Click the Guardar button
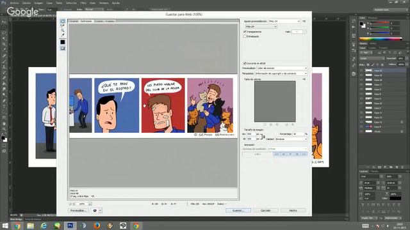The width and height of the screenshot is (410, 230). pyautogui.click(x=238, y=210)
